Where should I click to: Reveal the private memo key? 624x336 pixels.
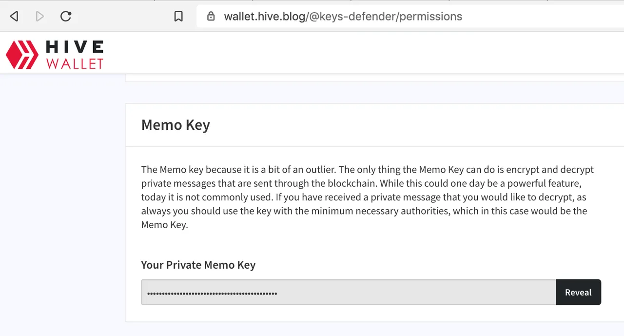578,292
